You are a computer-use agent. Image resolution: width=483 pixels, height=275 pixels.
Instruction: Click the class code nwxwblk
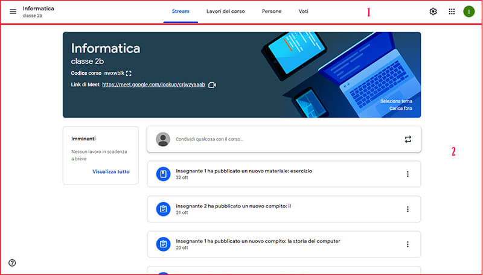(x=114, y=73)
